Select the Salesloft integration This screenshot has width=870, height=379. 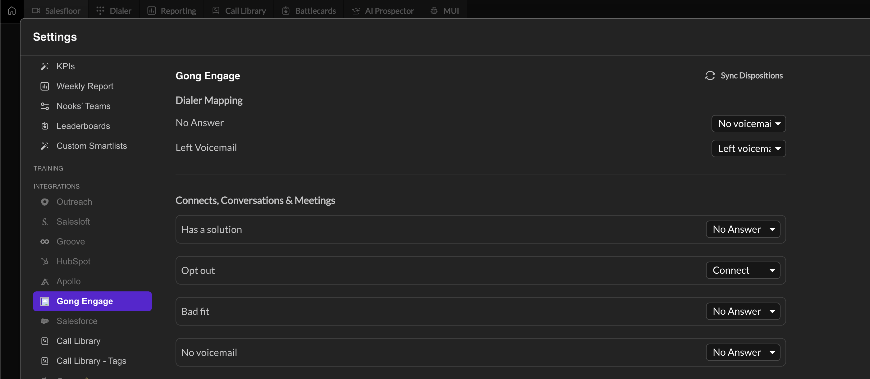coord(93,221)
